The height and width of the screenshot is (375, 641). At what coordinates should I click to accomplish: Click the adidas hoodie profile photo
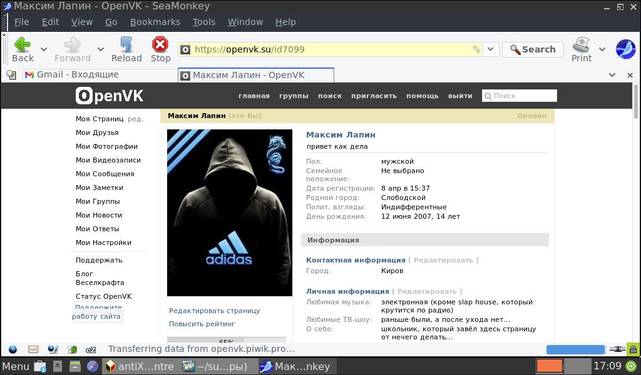230,212
